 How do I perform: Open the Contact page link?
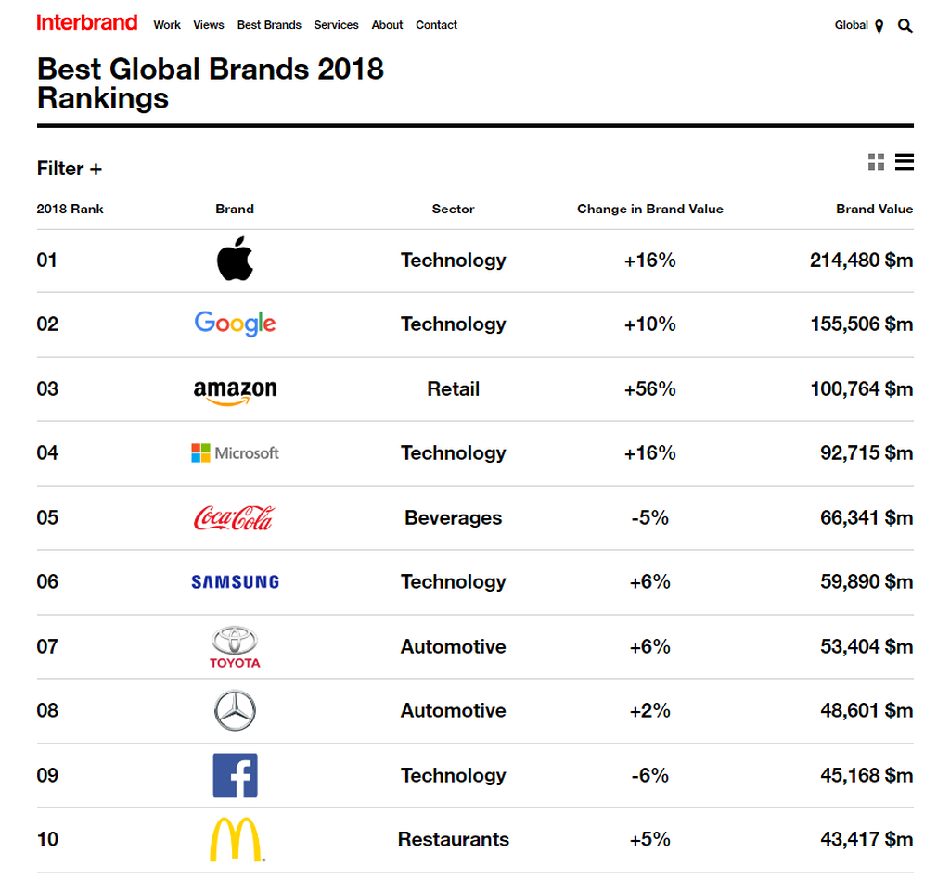(x=436, y=25)
